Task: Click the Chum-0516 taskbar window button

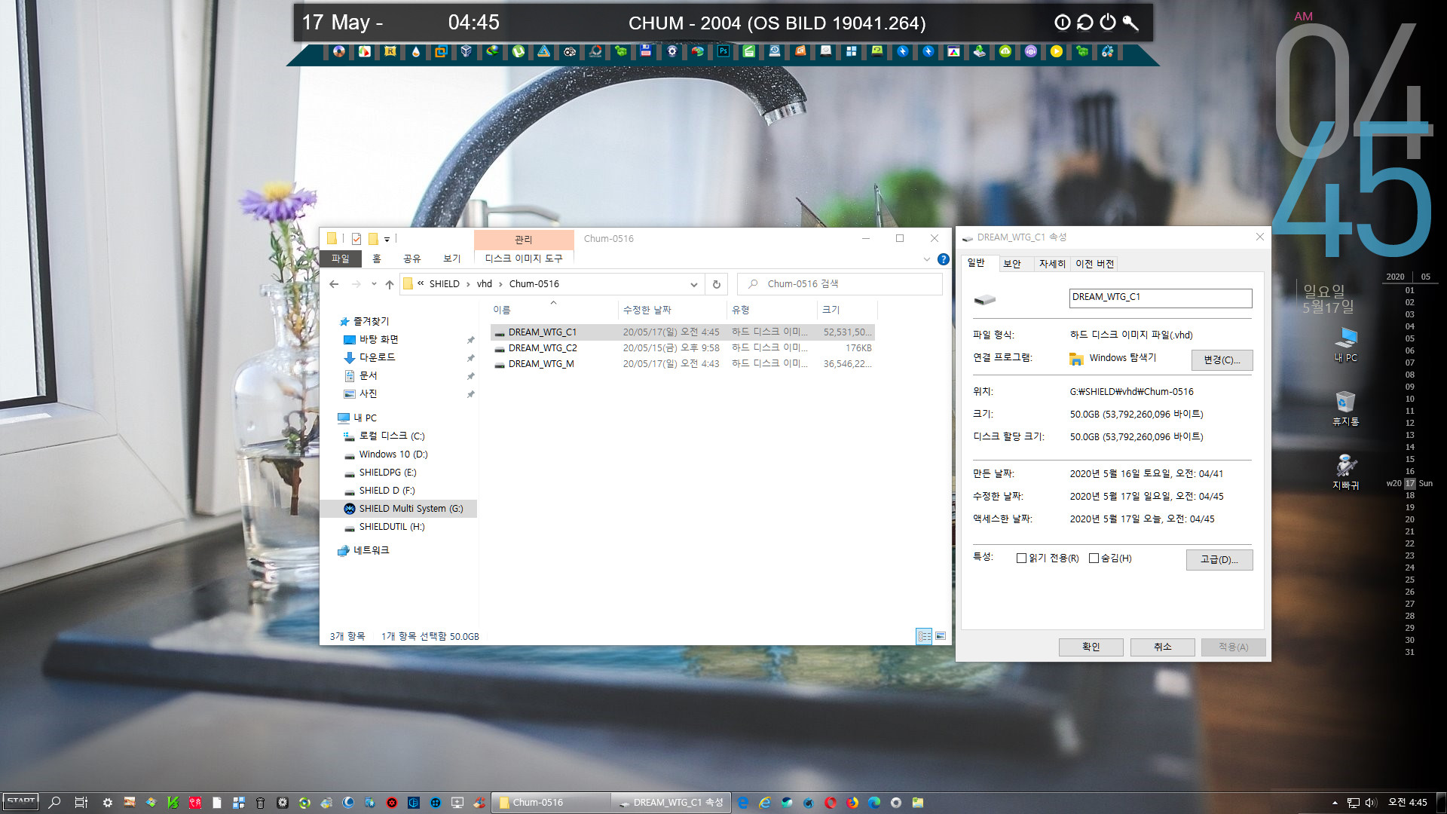Action: 552,803
